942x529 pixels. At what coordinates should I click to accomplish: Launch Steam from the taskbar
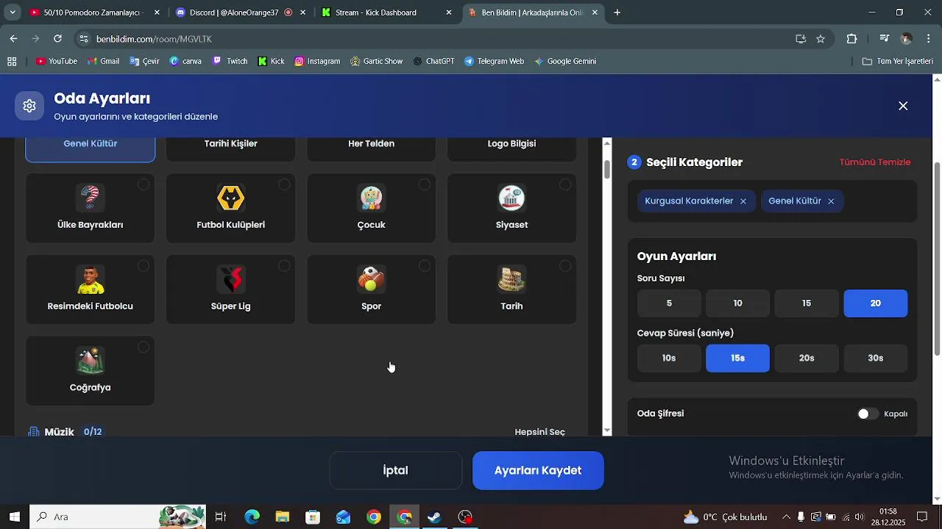[x=435, y=517]
